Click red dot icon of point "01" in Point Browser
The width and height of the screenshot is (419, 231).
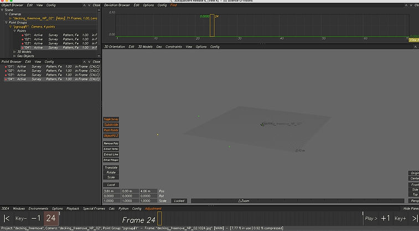pos(6,67)
